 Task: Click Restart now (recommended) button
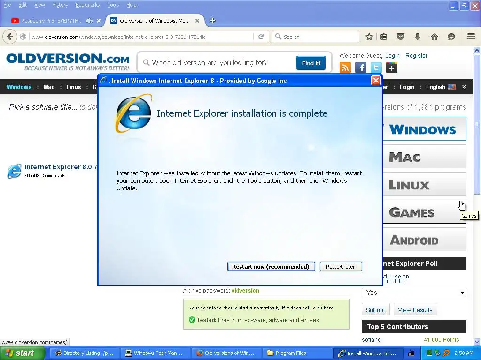[x=271, y=266]
